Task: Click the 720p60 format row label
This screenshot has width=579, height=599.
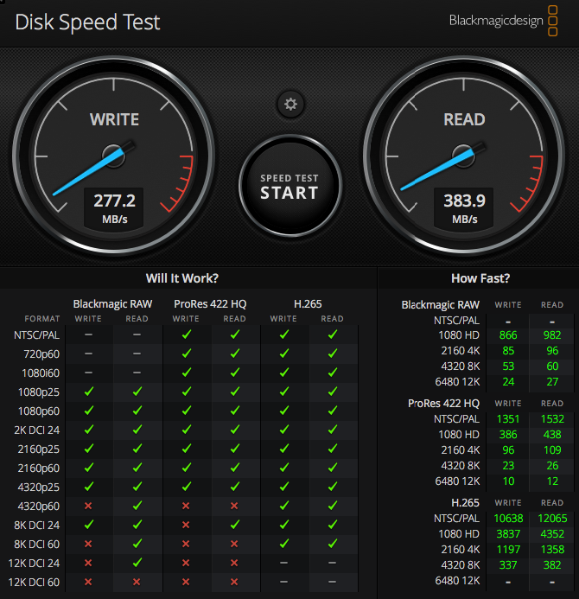Action: [41, 354]
